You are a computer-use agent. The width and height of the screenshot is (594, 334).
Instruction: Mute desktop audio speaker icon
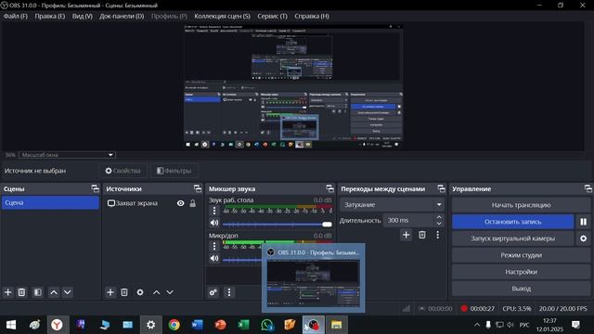(x=214, y=223)
